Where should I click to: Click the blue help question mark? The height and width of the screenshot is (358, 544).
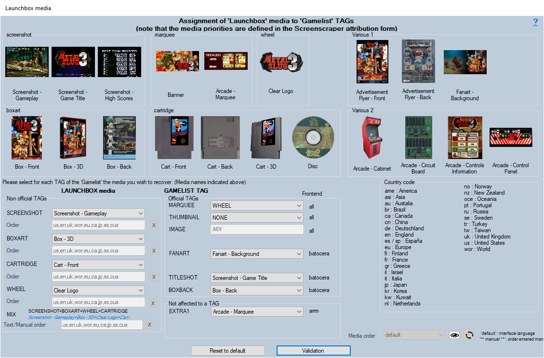tap(535, 22)
